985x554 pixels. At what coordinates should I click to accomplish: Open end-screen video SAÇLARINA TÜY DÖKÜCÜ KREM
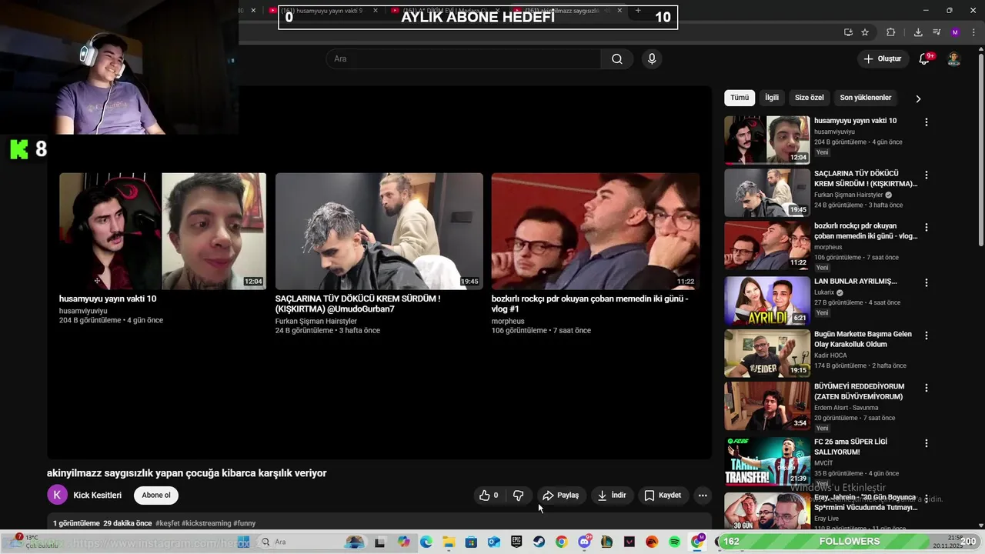click(379, 231)
